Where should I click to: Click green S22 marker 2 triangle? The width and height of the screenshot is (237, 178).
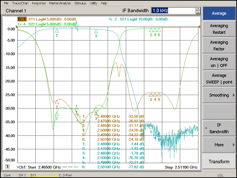click(x=57, y=114)
